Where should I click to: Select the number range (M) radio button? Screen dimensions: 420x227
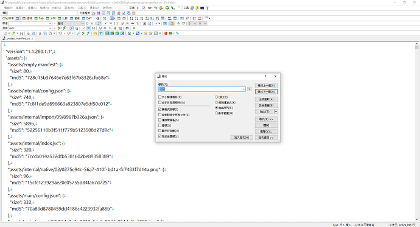(x=217, y=113)
